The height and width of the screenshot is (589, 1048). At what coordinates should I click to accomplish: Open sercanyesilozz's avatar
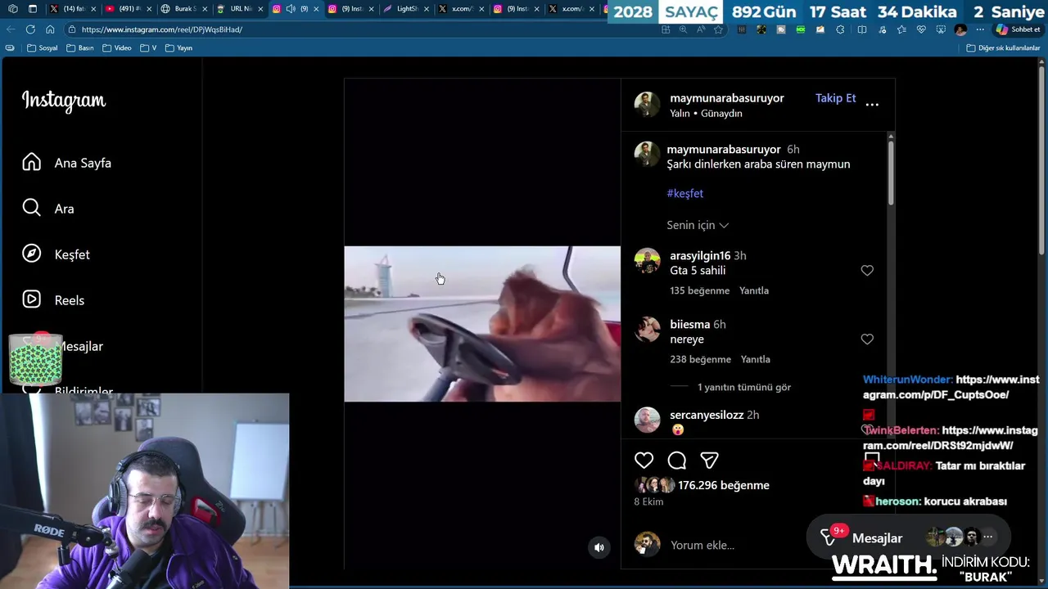pyautogui.click(x=647, y=420)
